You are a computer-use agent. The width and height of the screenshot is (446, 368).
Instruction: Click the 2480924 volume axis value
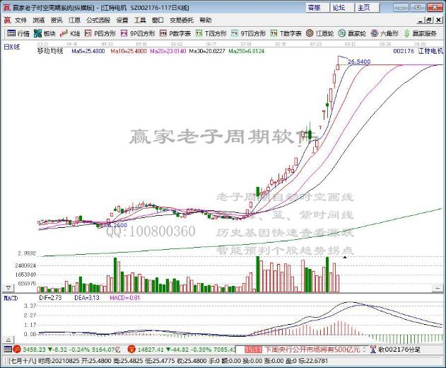pyautogui.click(x=25, y=266)
